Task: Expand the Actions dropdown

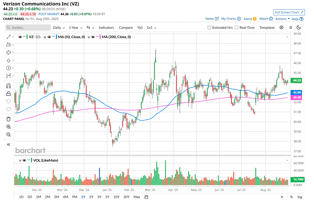Action: 282,19
